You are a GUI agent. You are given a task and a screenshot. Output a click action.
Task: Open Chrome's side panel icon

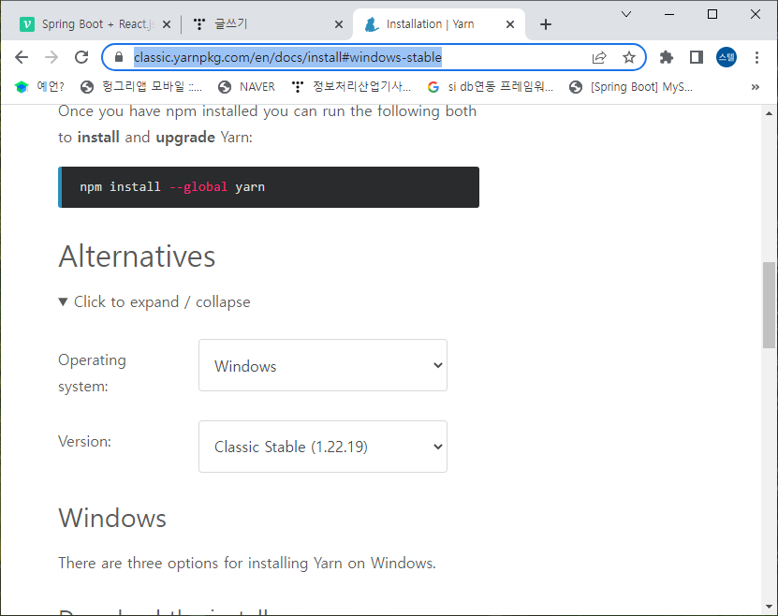click(695, 57)
